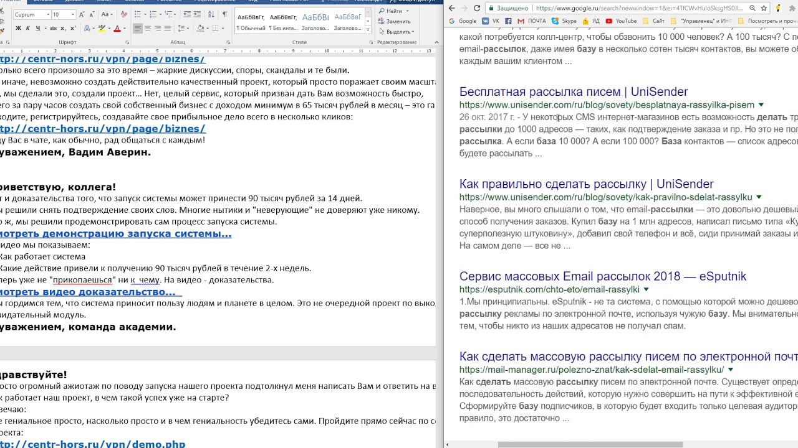Viewport: 798px width, 448px height.
Task: Sort the selected text alphabetically
Action: point(213,14)
